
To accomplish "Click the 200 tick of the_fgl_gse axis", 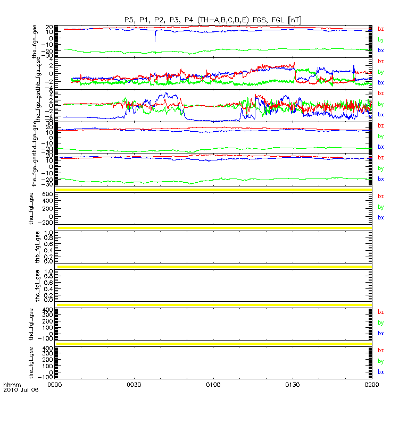I will (47, 360).
